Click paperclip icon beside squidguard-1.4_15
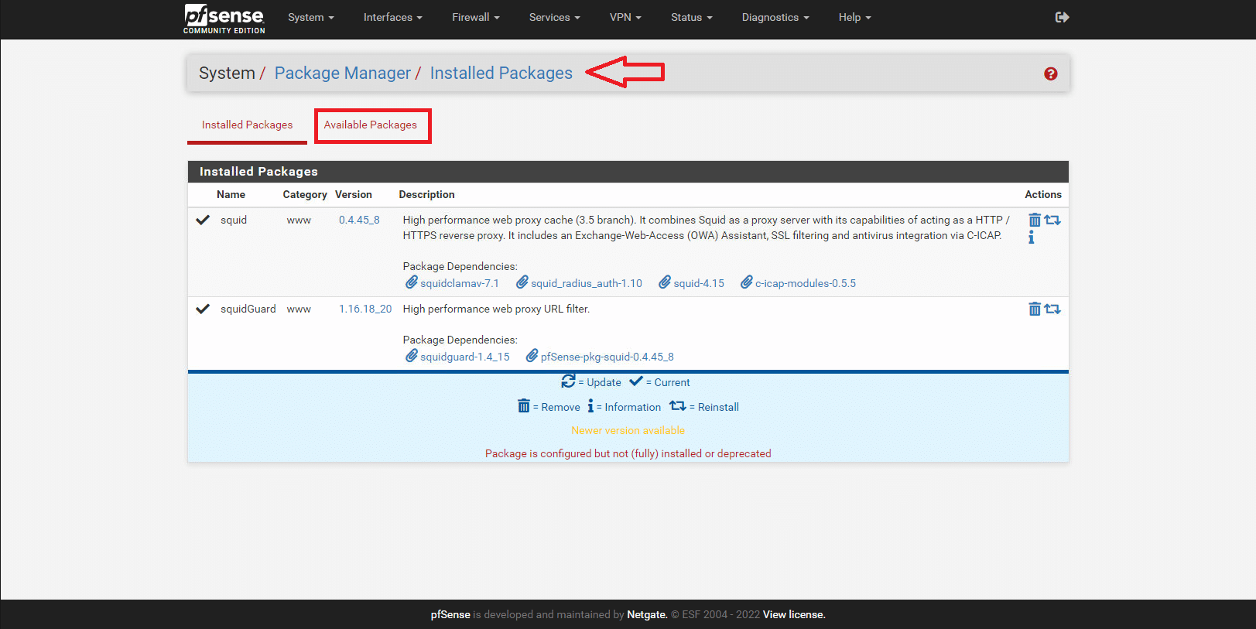1256x629 pixels. pyautogui.click(x=412, y=356)
